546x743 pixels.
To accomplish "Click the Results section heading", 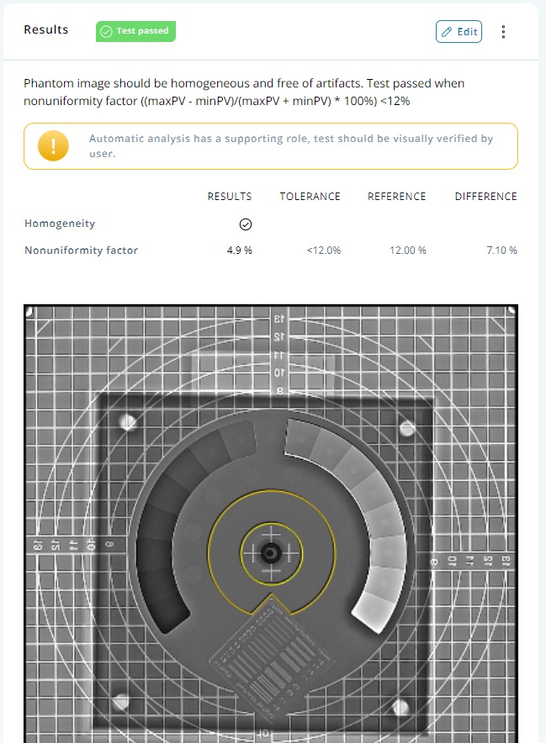I will (x=46, y=29).
